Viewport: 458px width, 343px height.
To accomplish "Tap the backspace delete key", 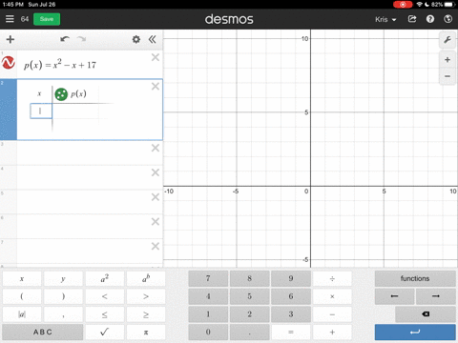I will point(426,314).
